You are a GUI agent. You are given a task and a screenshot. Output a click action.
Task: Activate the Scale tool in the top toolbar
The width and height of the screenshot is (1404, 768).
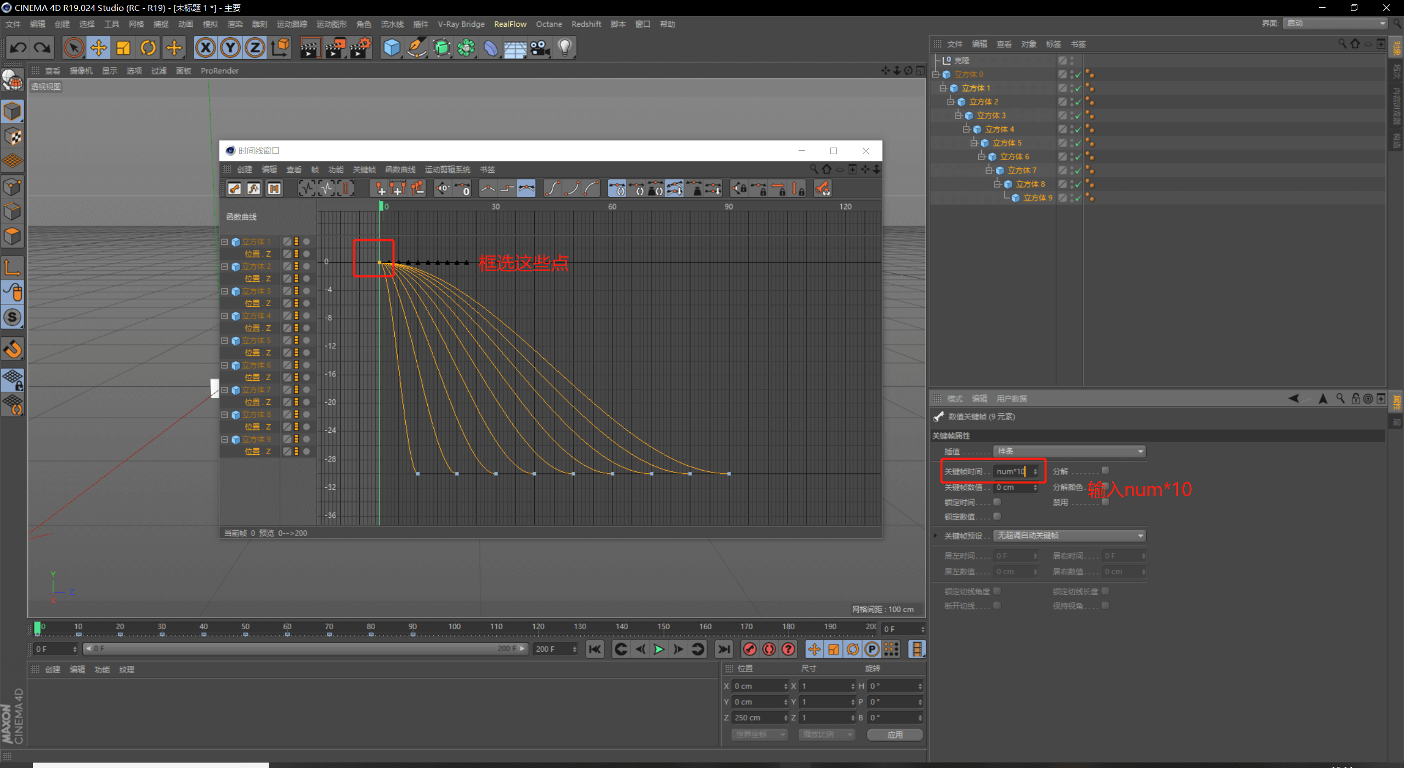pos(123,48)
